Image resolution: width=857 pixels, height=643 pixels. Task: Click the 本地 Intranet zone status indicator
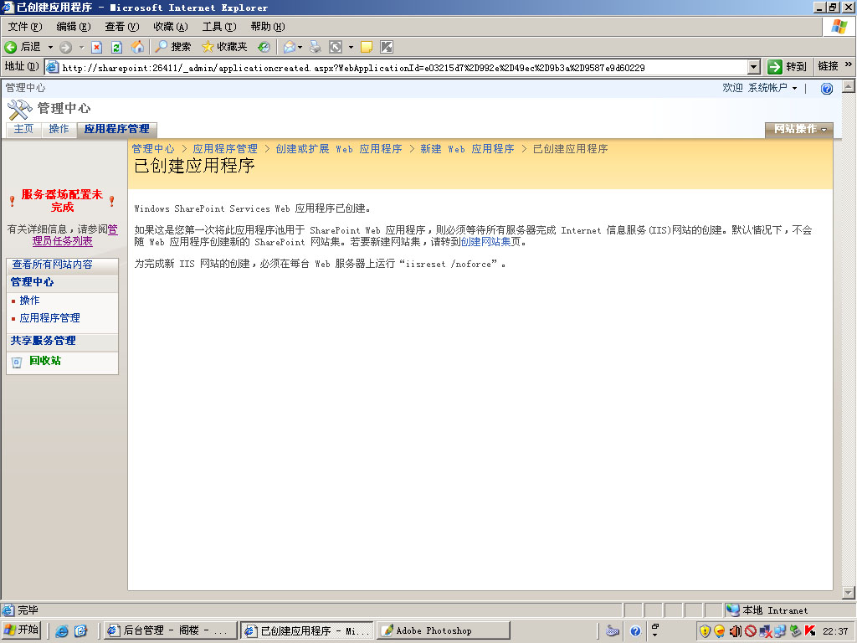click(767, 610)
